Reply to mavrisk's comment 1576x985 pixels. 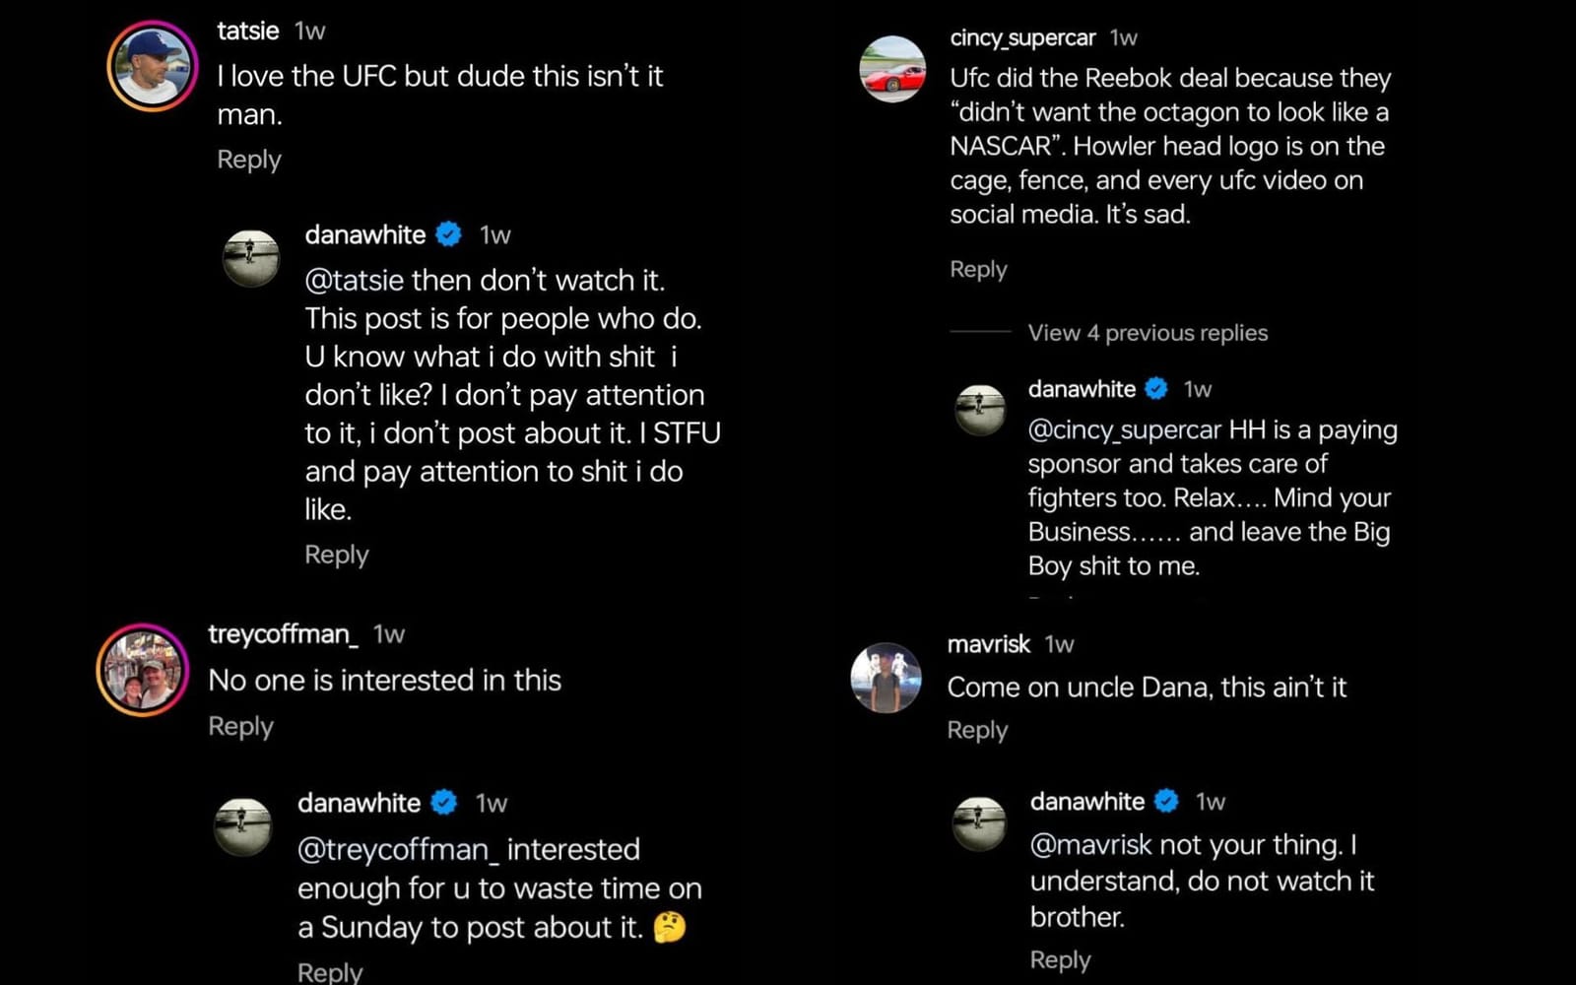[976, 730]
